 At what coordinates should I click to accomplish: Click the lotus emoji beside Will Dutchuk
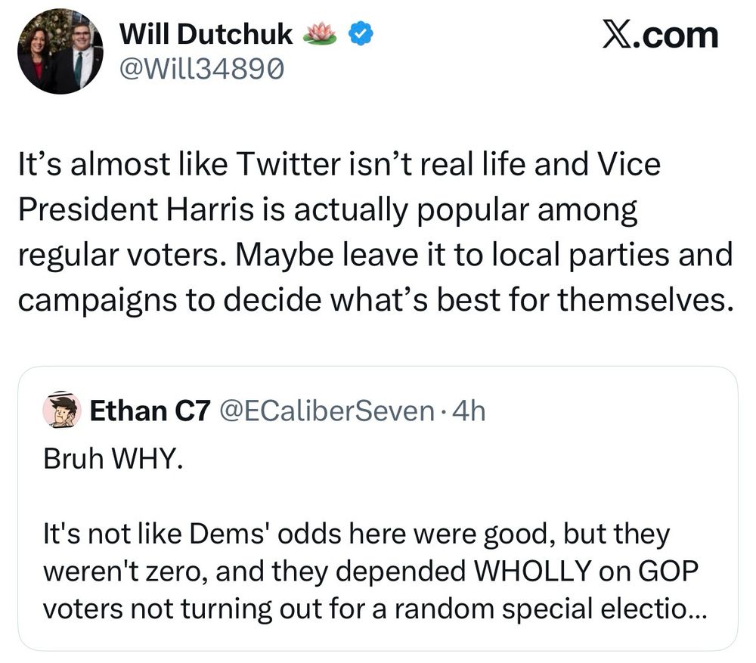click(x=318, y=33)
